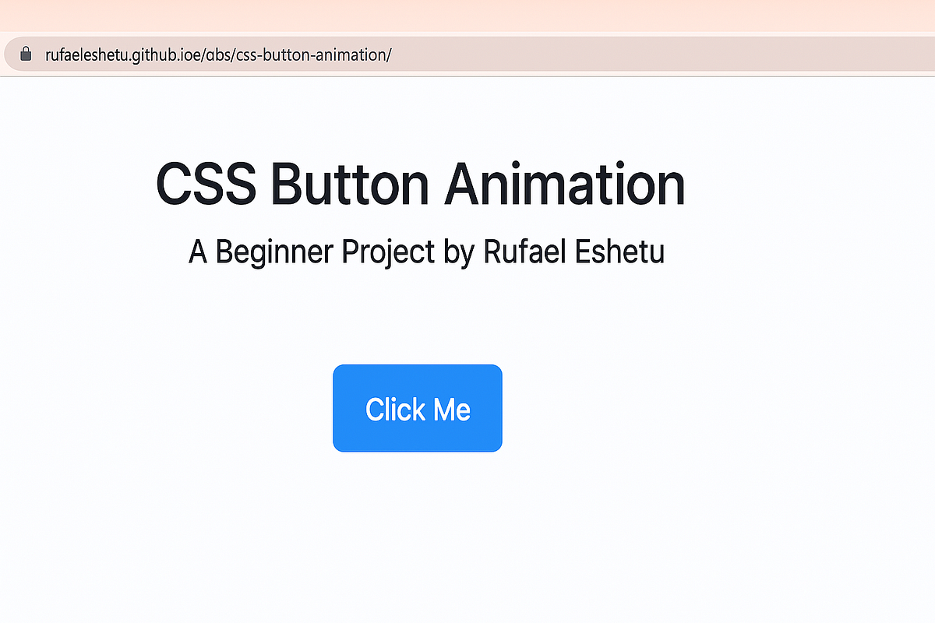935x623 pixels.
Task: Click the rounded blue button labeled Click Me
Action: 418,408
